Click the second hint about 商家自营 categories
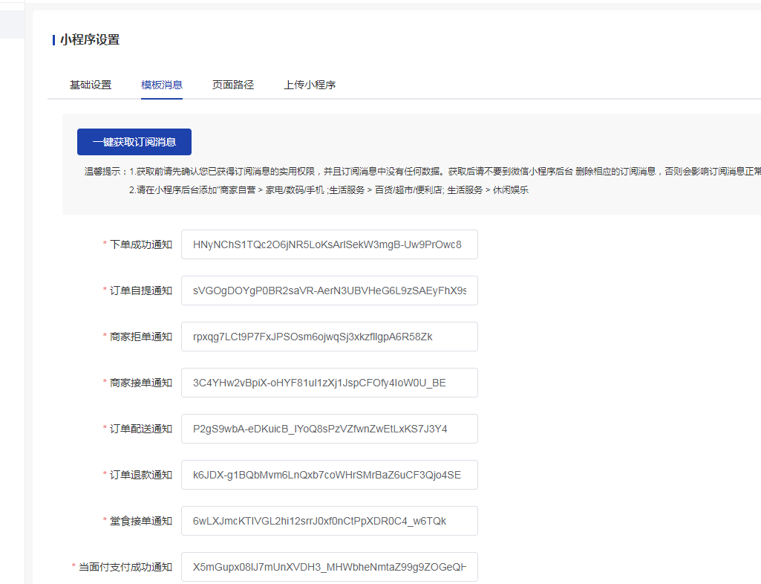The image size is (761, 584). (329, 190)
